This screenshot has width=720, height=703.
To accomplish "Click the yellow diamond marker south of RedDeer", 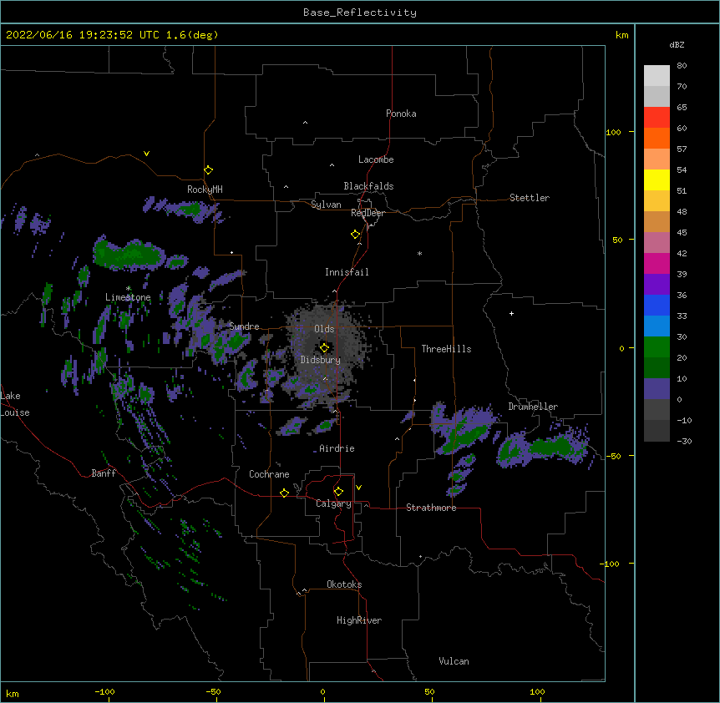I will click(355, 235).
